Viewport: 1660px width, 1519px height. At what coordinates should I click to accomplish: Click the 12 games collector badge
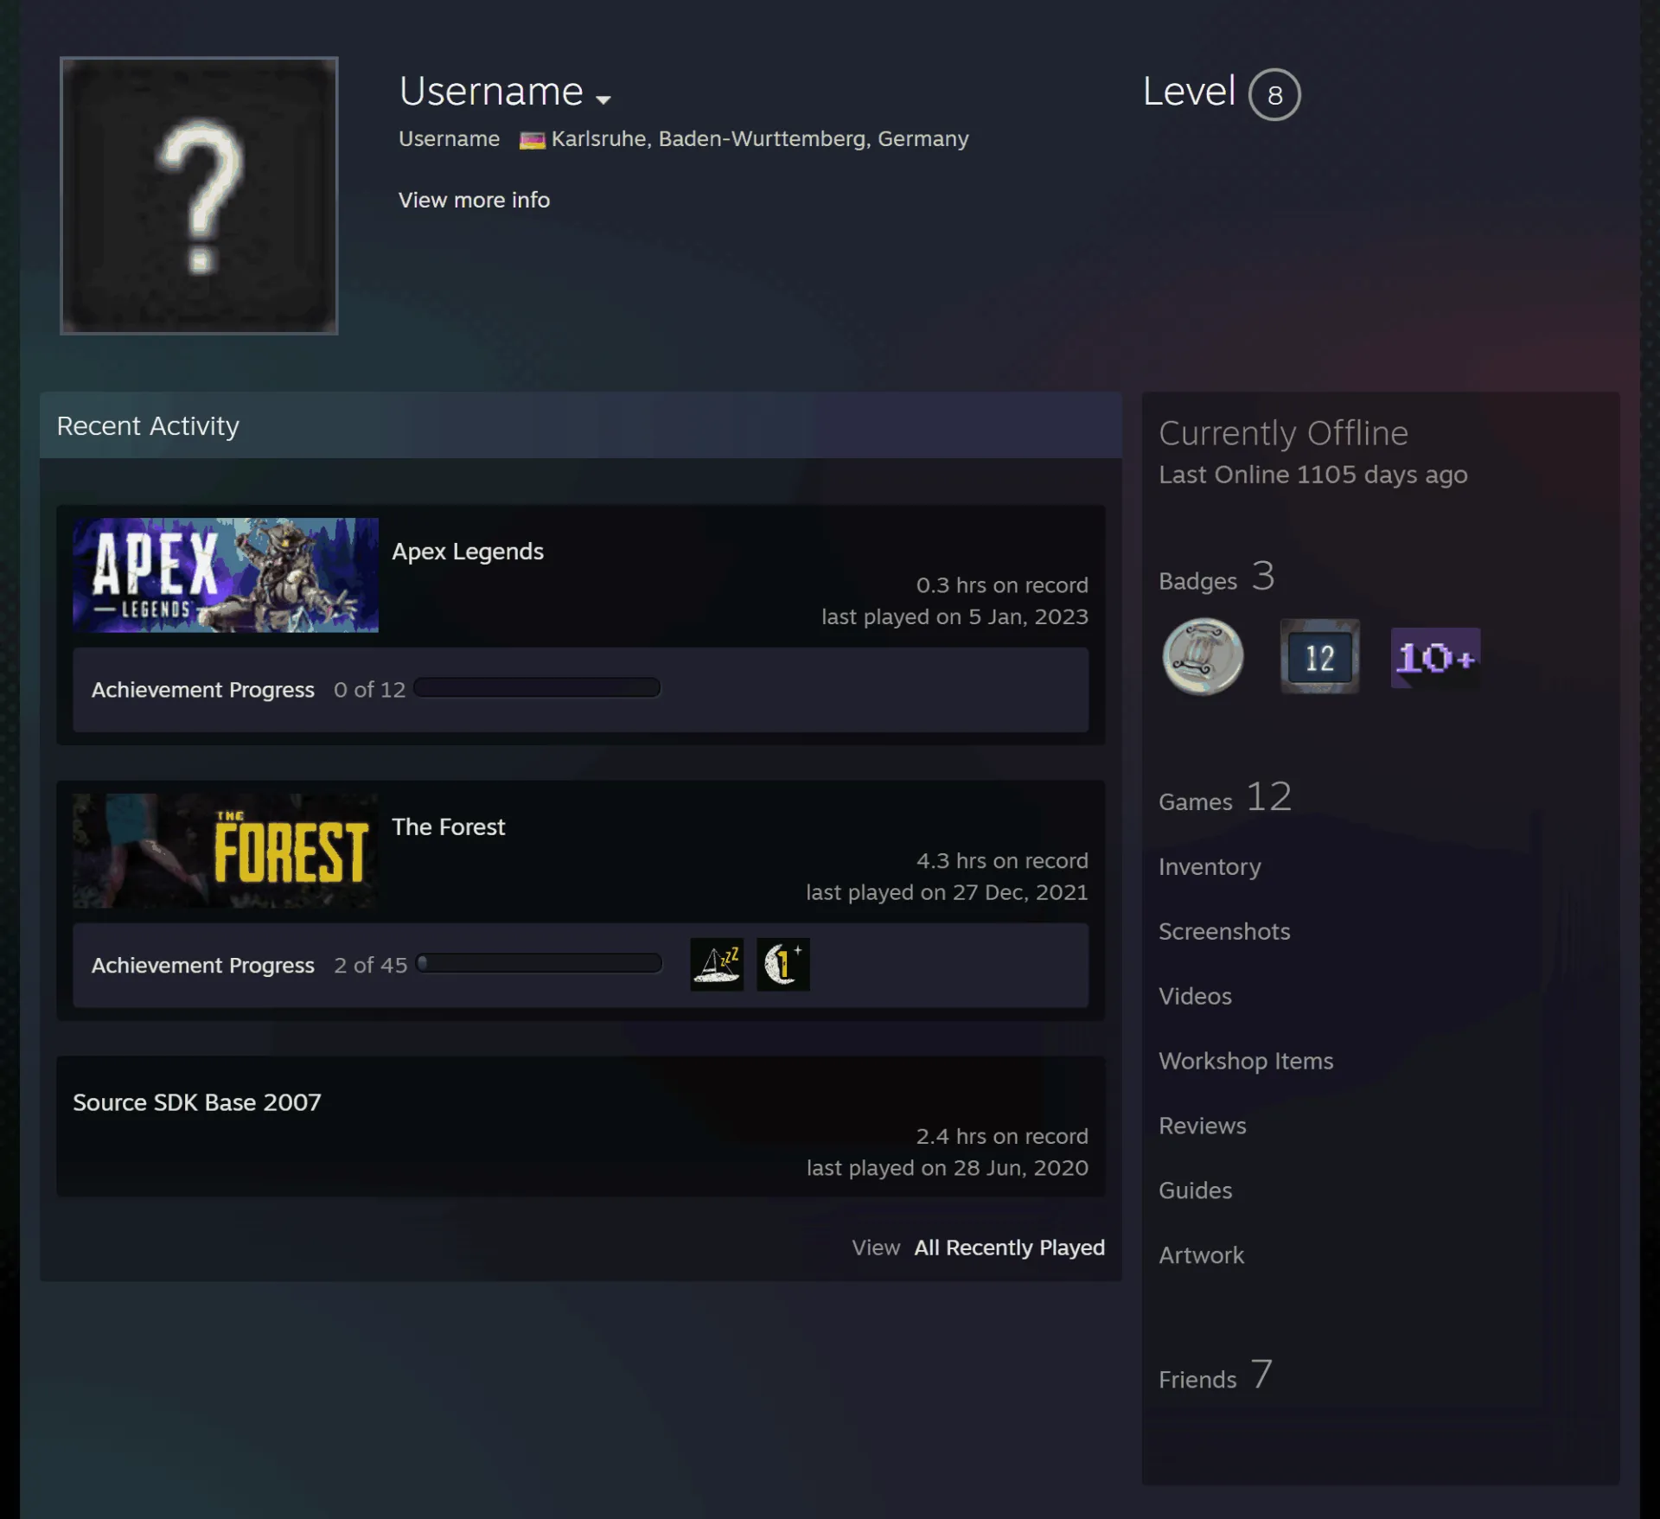click(1319, 657)
